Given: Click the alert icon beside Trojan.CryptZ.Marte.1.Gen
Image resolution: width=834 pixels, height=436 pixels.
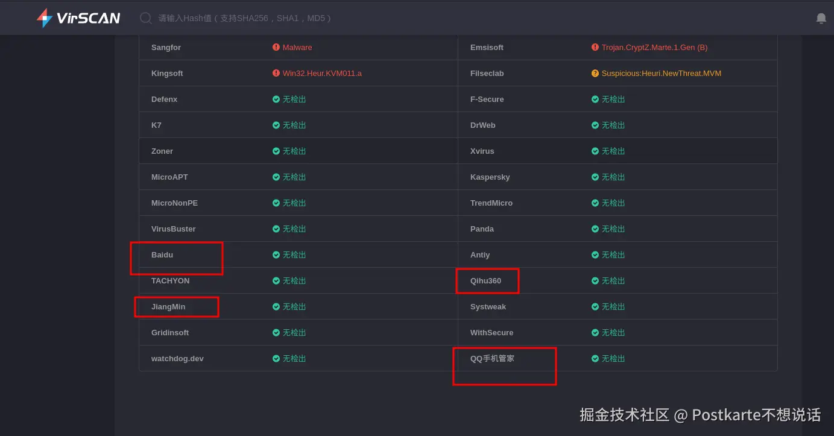Looking at the screenshot, I should tap(595, 47).
